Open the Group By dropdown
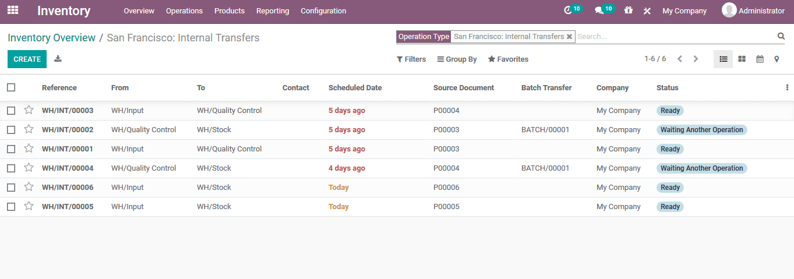The width and height of the screenshot is (794, 279). pos(457,59)
